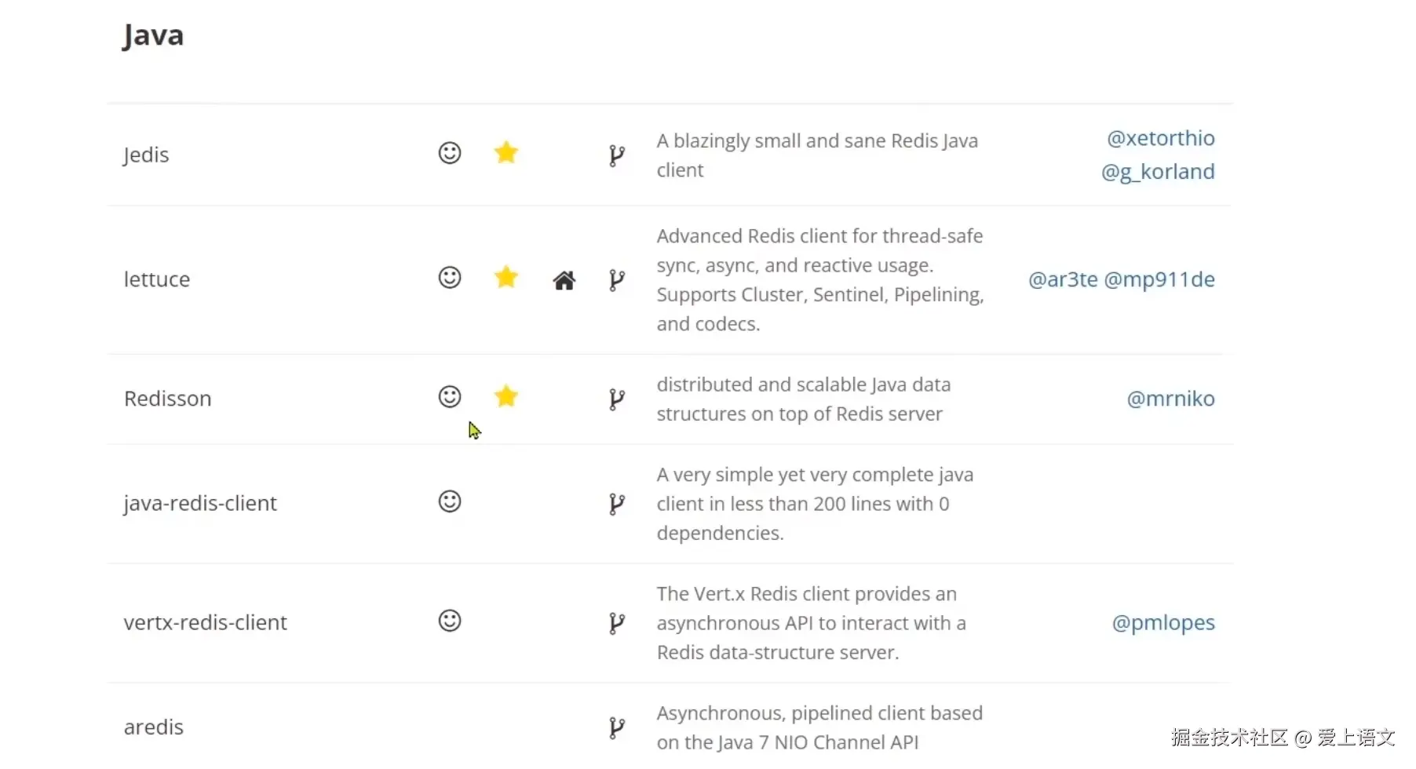Click the smiley icon in Jedis row

(450, 153)
